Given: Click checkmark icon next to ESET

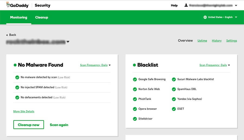Looking at the screenshot, I should tap(174, 109).
